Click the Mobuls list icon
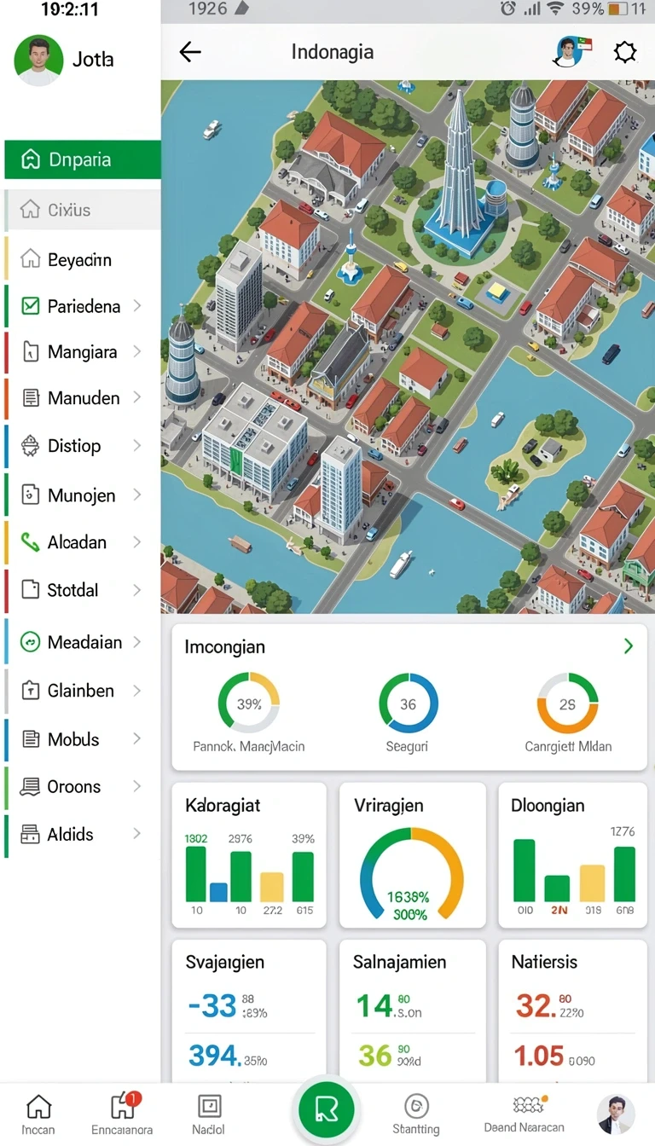 pos(31,739)
